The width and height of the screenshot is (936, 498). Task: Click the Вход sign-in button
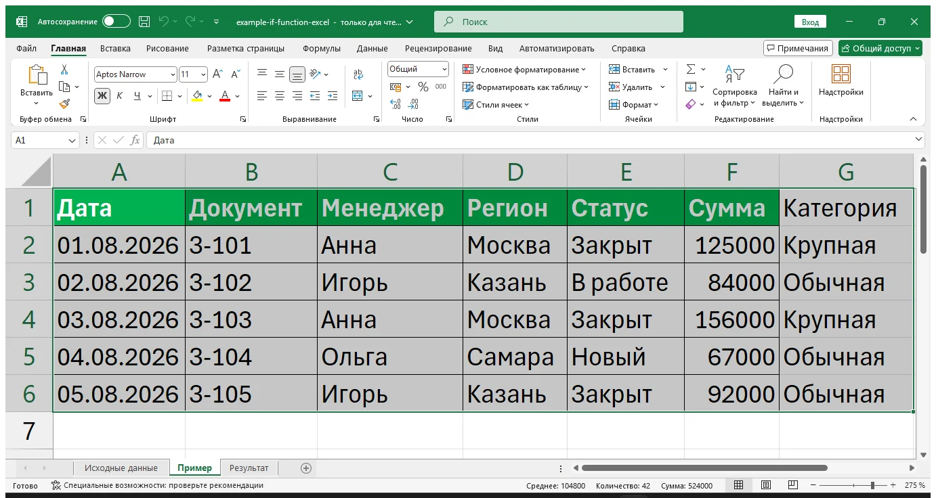810,22
